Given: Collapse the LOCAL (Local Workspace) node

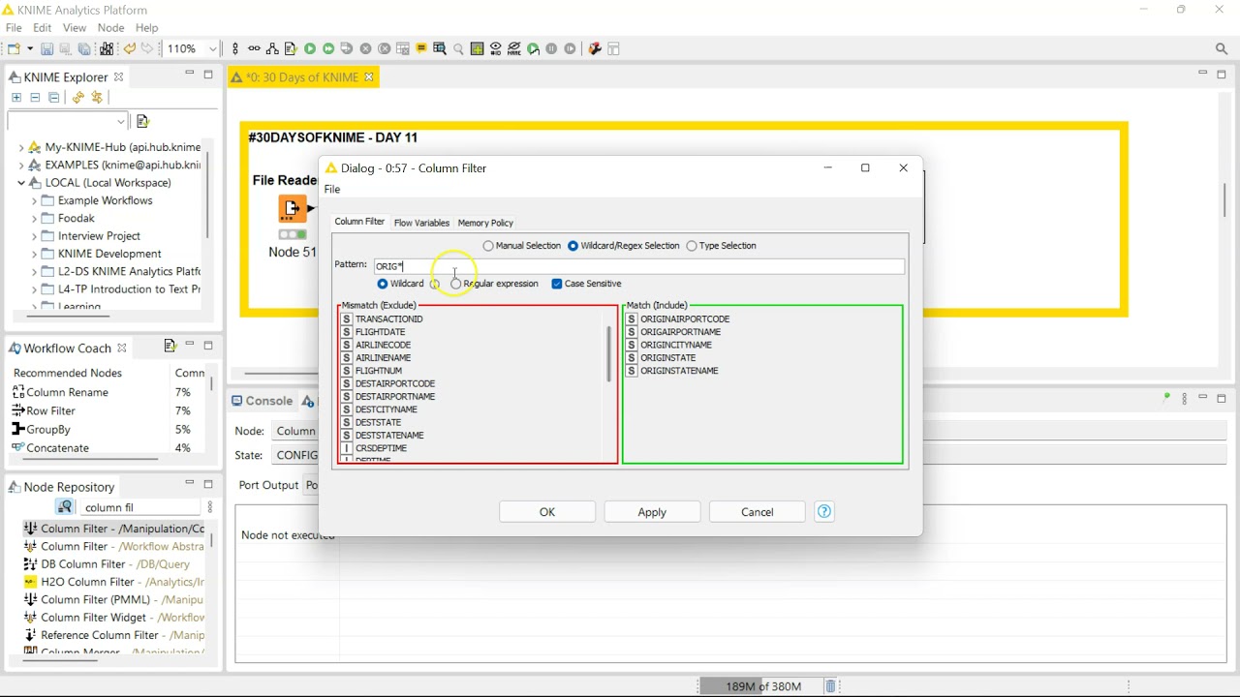Looking at the screenshot, I should tap(21, 183).
